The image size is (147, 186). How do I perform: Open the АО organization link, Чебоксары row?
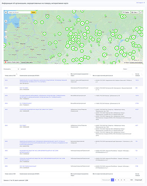(39, 151)
